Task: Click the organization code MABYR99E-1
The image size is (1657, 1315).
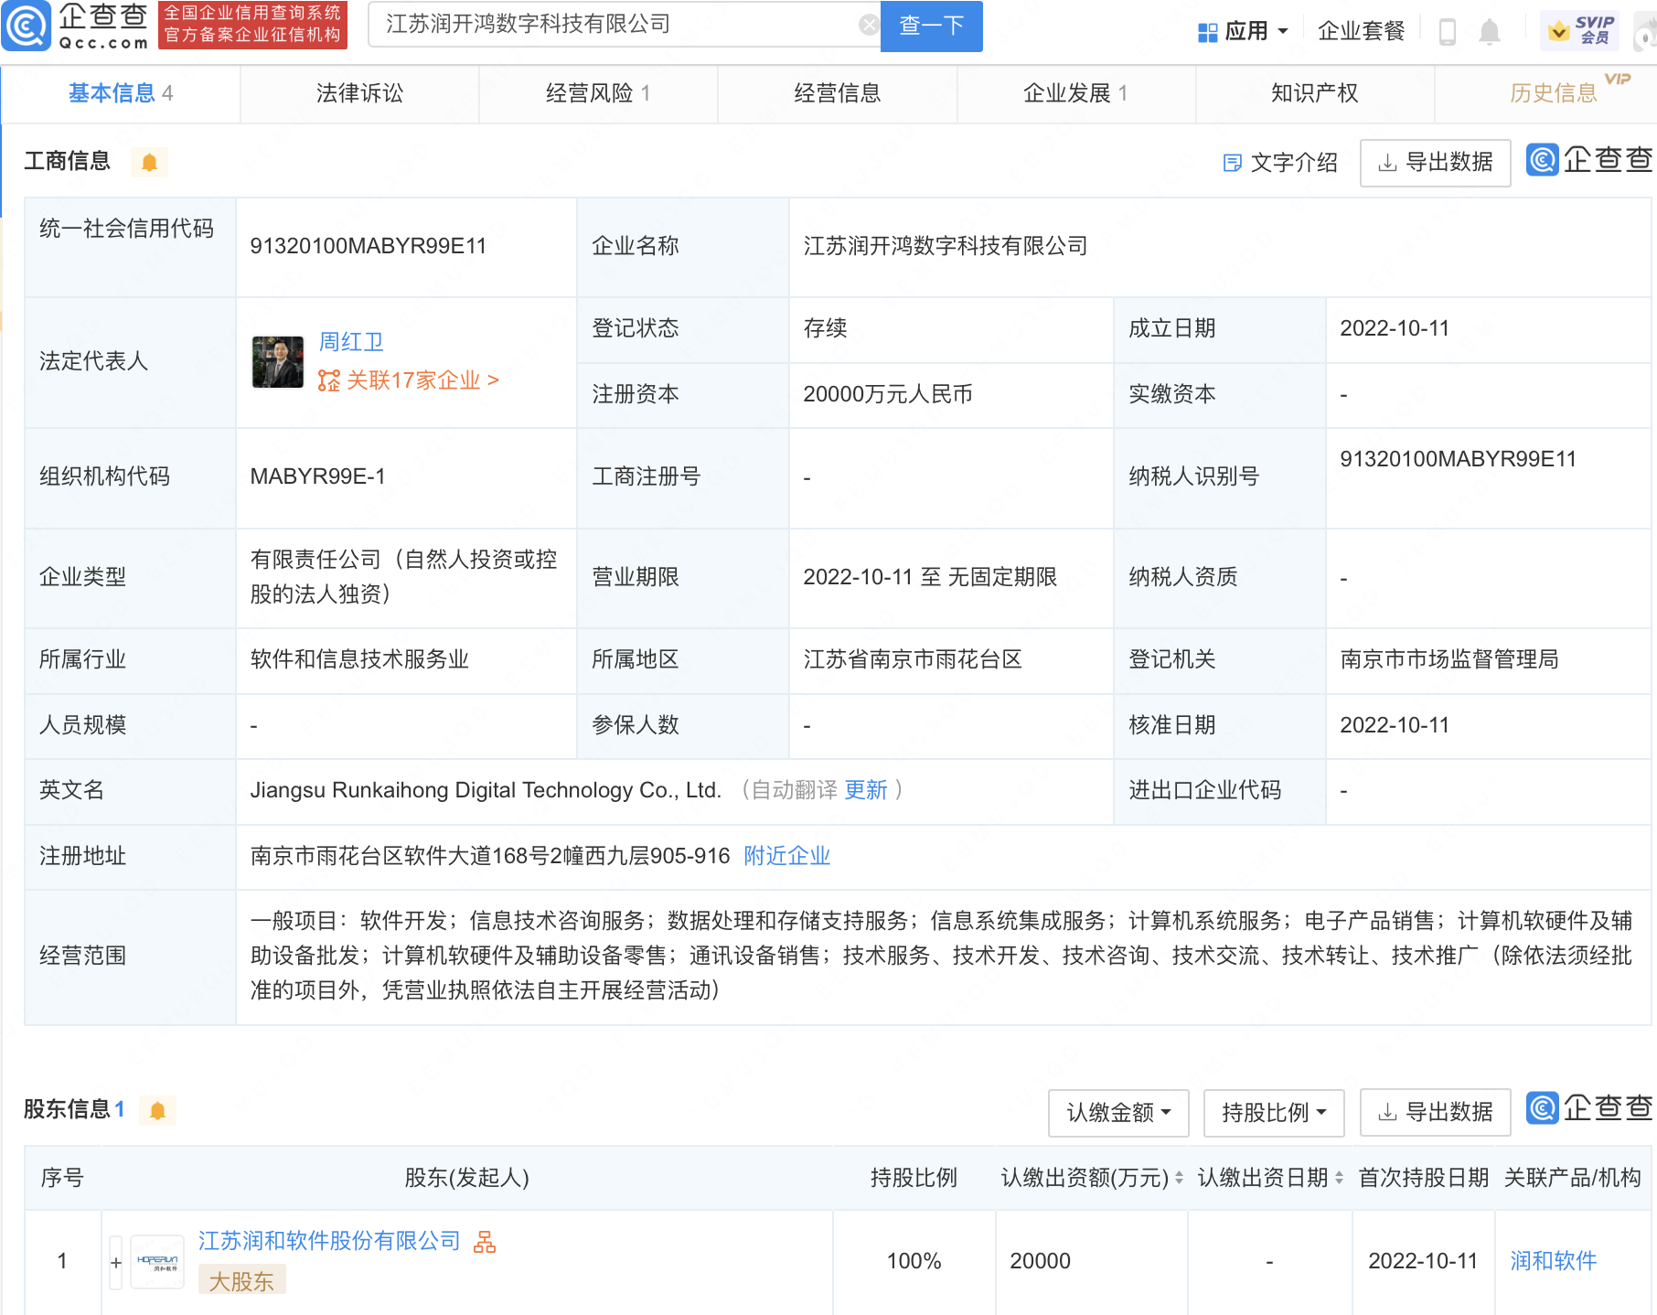Action: tap(317, 476)
